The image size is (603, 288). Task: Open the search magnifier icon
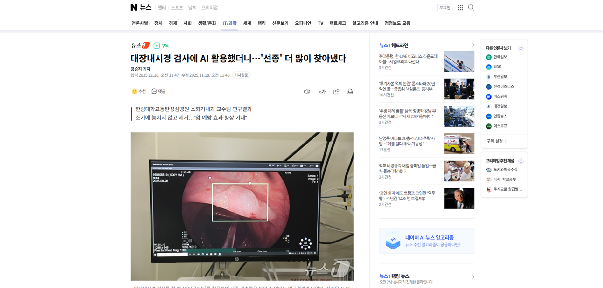pos(471,8)
